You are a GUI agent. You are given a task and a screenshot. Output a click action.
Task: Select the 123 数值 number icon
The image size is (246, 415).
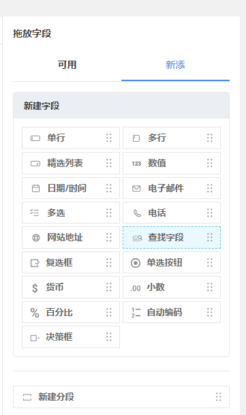(x=136, y=164)
